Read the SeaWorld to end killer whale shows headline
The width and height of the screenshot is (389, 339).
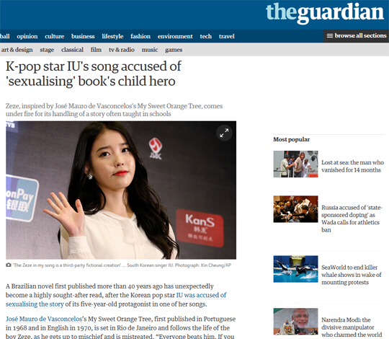coord(352,275)
